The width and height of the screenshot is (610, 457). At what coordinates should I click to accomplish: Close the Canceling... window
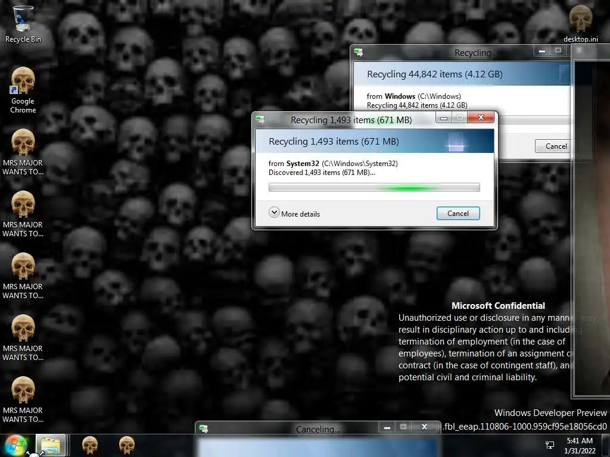tap(424, 427)
